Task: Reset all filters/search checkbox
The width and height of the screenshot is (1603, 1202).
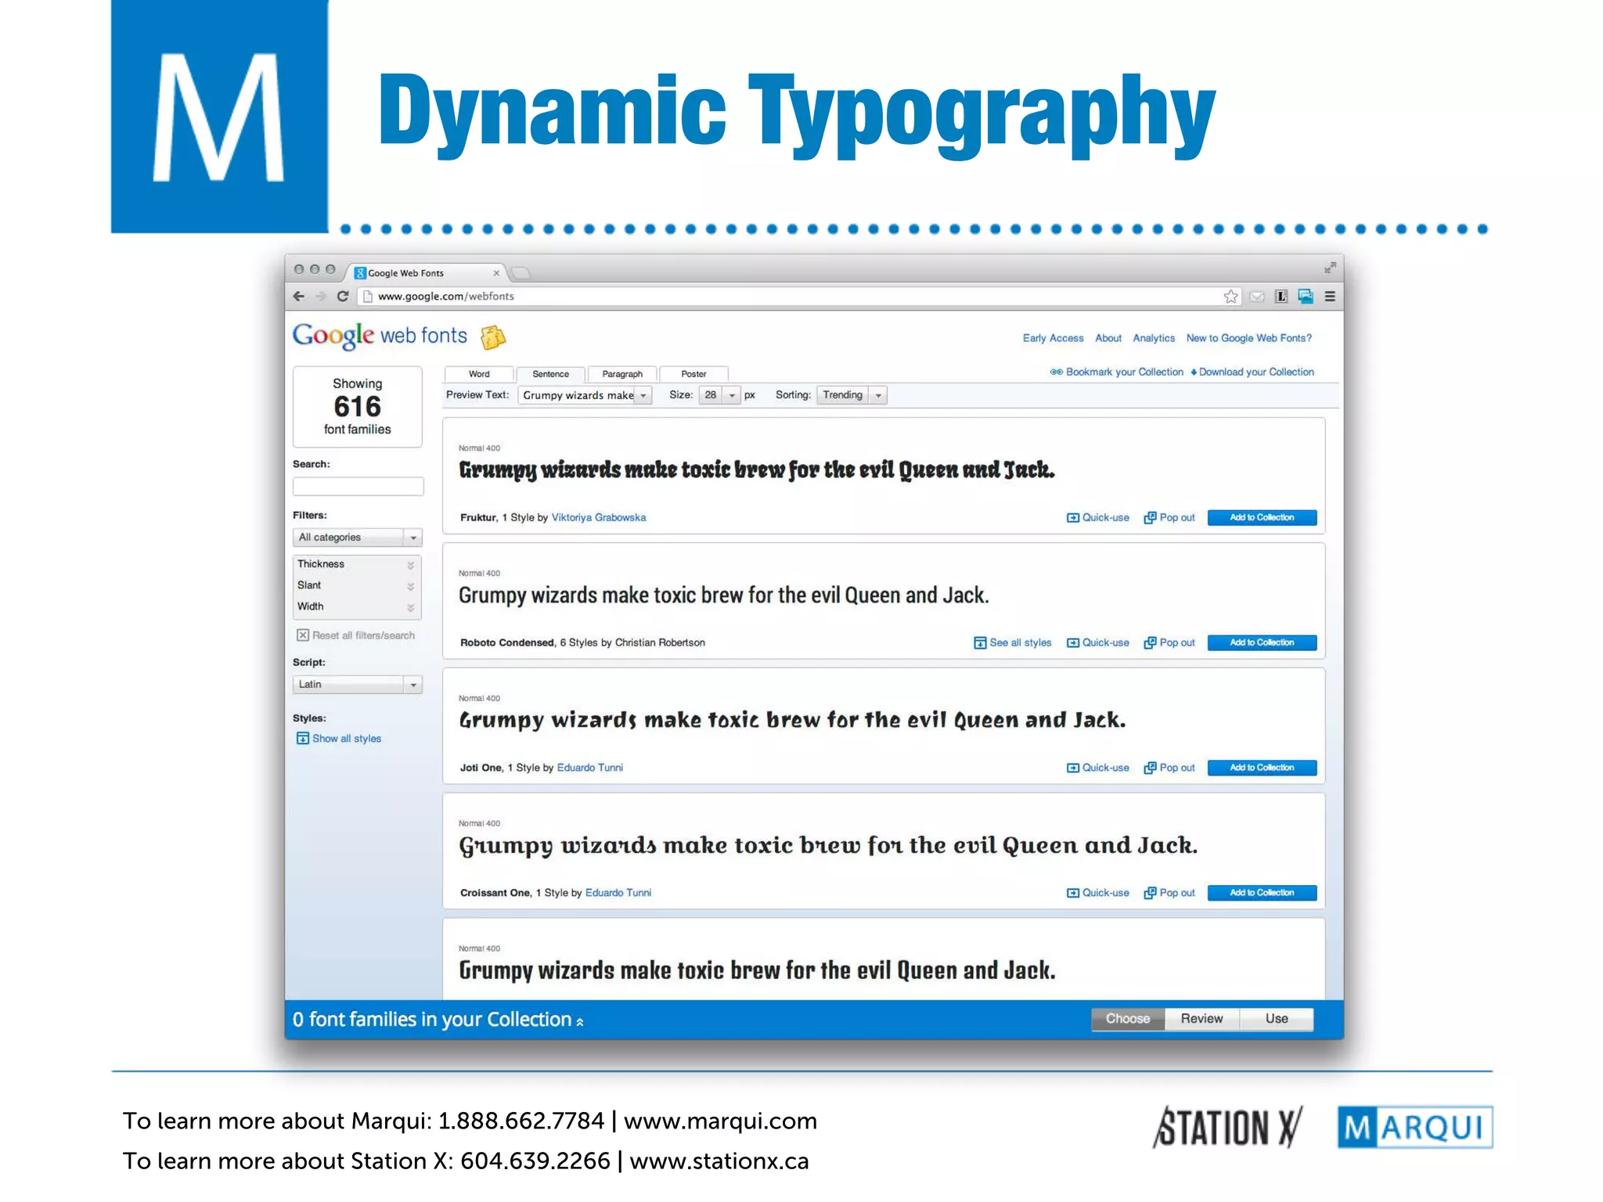Action: point(303,635)
